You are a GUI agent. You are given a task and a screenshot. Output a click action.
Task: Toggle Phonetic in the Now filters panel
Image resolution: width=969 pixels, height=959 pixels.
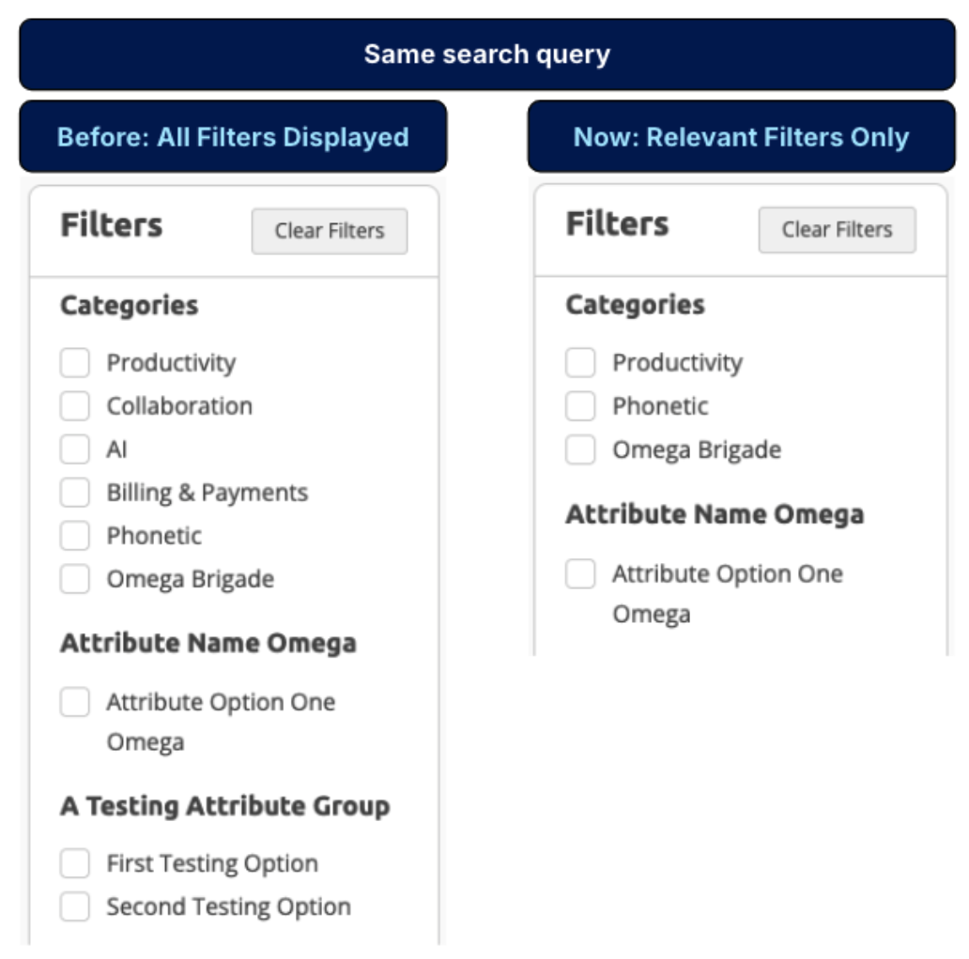tap(580, 406)
